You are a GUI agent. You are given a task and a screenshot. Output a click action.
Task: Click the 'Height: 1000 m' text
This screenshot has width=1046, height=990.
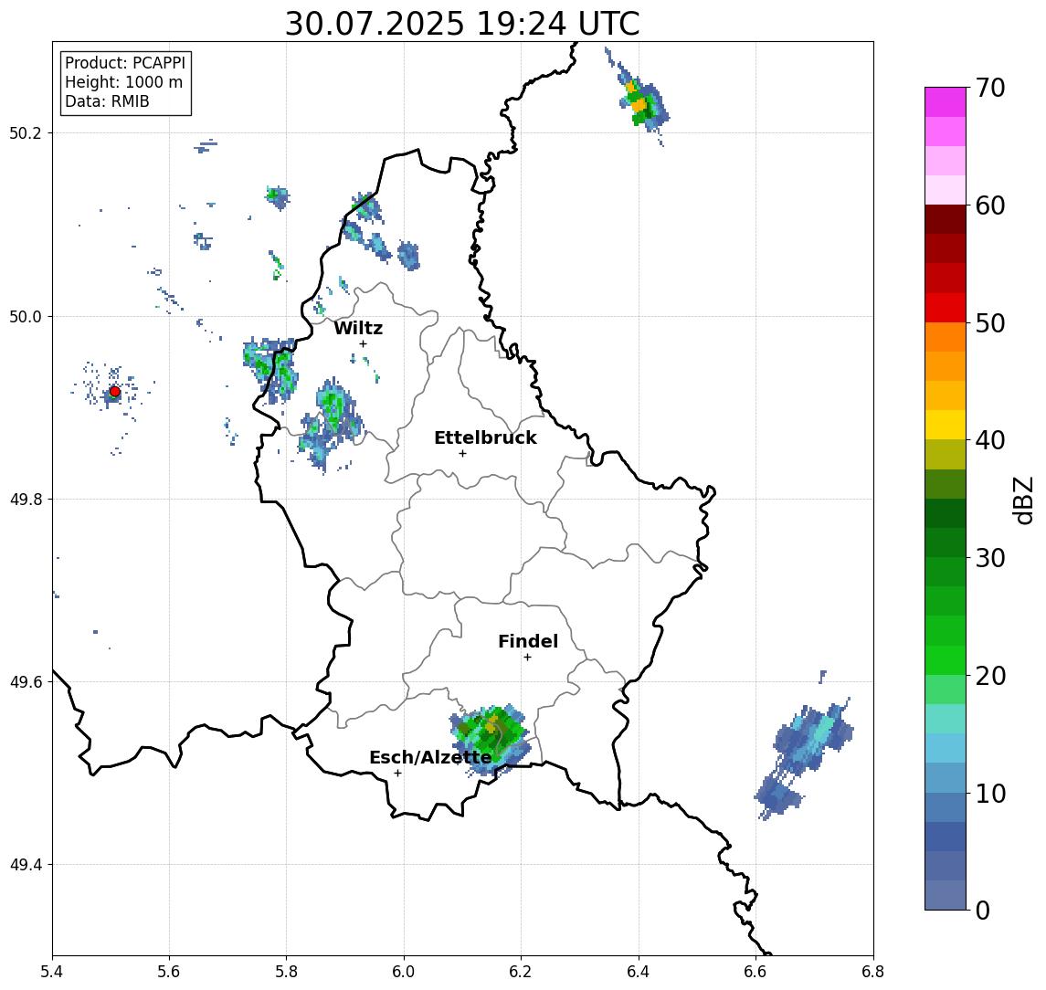(123, 82)
